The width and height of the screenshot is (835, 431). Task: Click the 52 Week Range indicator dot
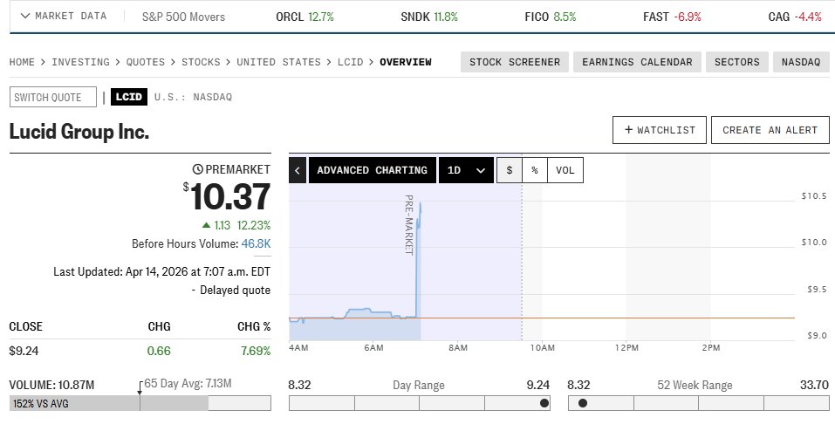tap(583, 403)
